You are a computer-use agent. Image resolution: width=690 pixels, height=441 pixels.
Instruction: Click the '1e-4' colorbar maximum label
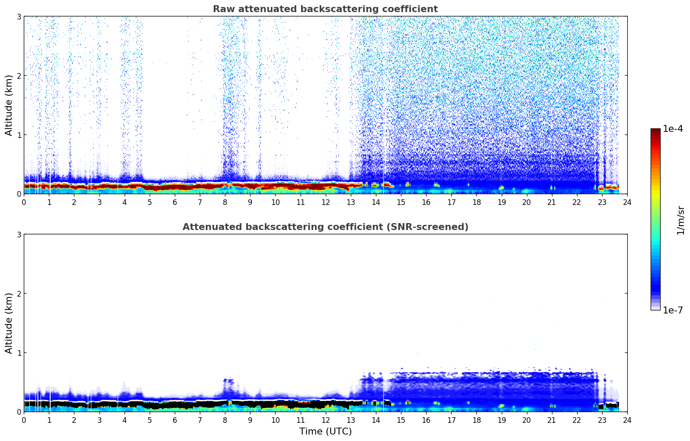click(673, 129)
